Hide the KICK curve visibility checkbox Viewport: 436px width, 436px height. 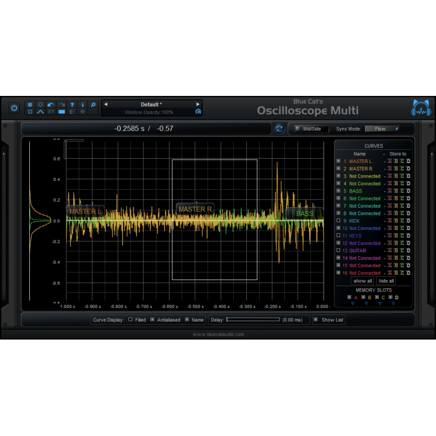coord(338,221)
